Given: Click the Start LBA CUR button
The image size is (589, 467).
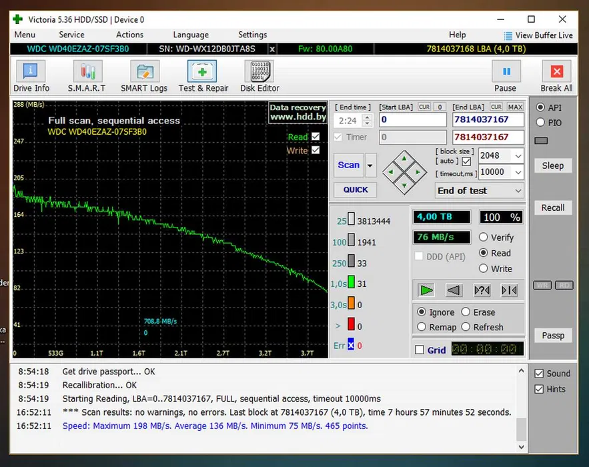Looking at the screenshot, I should 424,107.
